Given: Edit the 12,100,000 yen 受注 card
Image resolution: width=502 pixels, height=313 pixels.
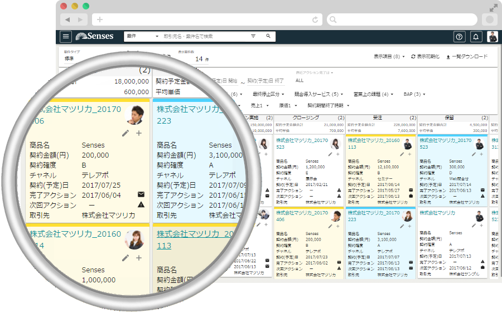Looking at the screenshot, I should 402,154.
